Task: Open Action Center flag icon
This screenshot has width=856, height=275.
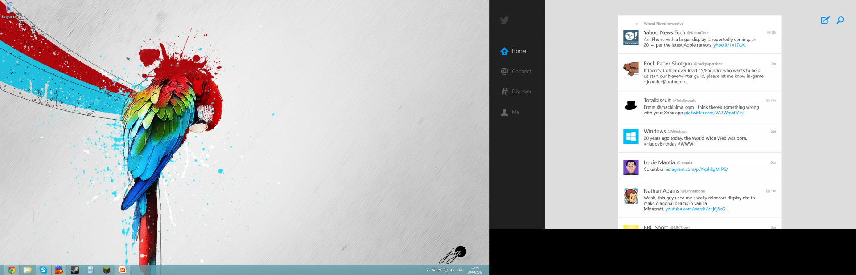Action: (x=440, y=270)
